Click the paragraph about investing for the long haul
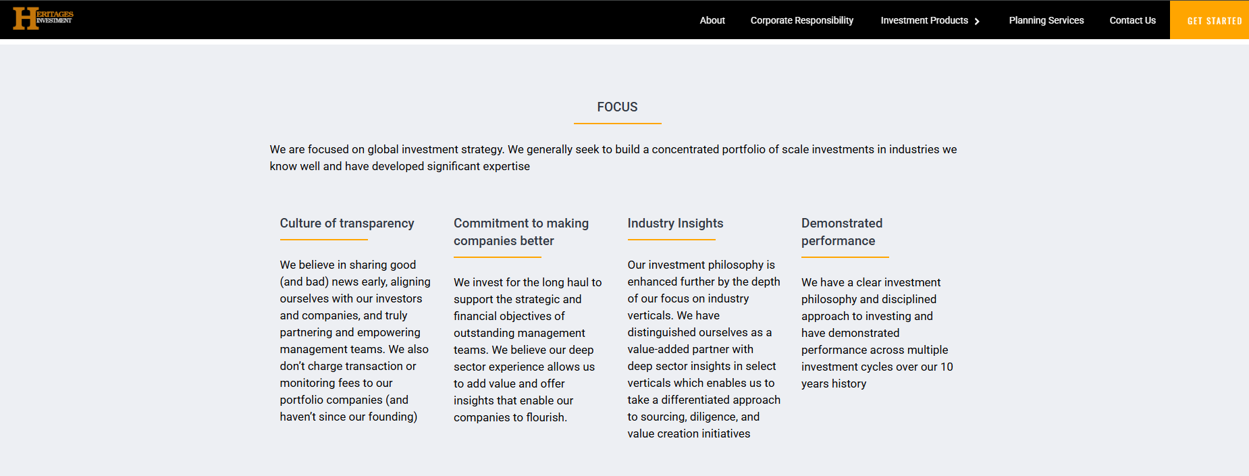 pos(527,350)
